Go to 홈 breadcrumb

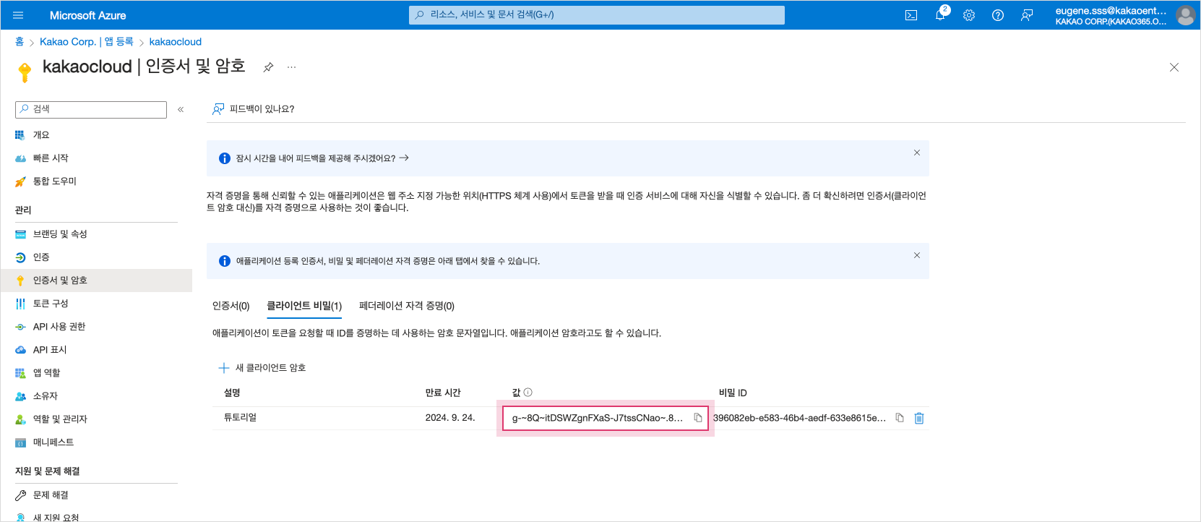(20, 42)
